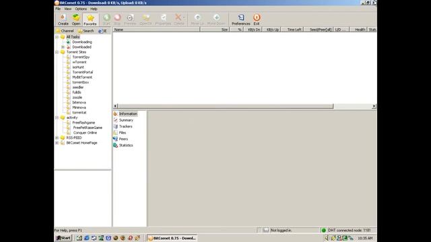431x242 pixels.
Task: Click the Move Down toolbar icon
Action: (x=216, y=19)
